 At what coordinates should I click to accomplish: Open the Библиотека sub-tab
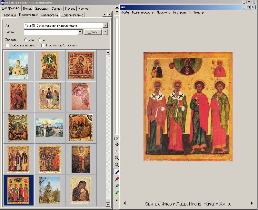coord(50,15)
